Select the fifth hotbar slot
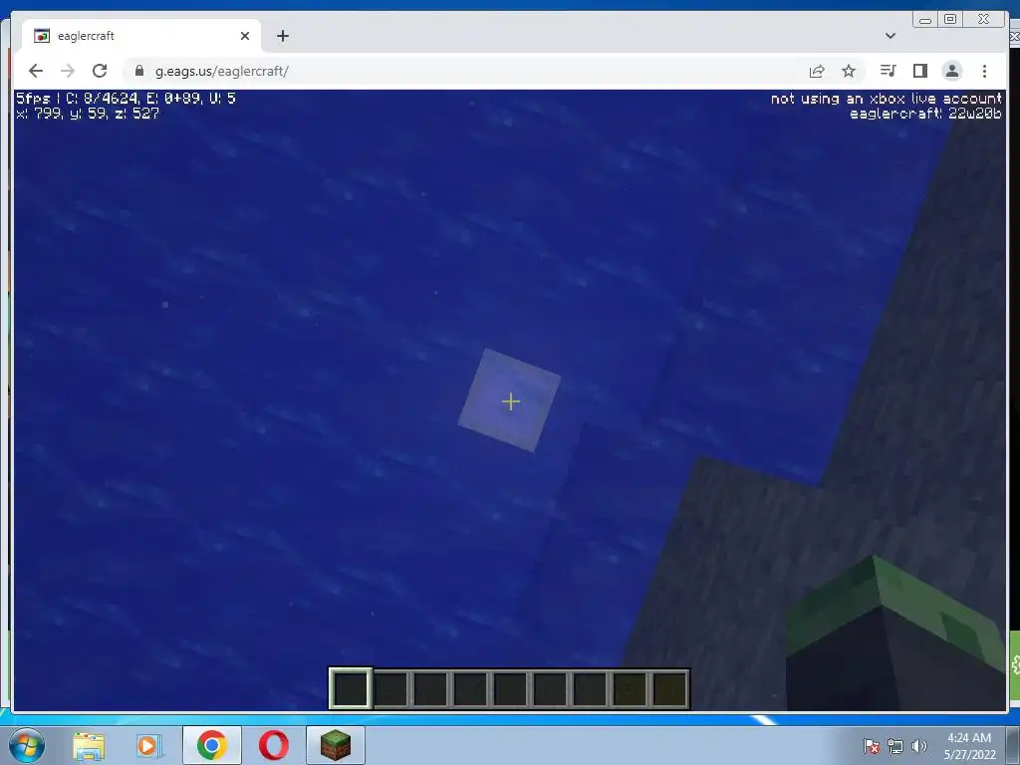The image size is (1020, 765). 511,688
